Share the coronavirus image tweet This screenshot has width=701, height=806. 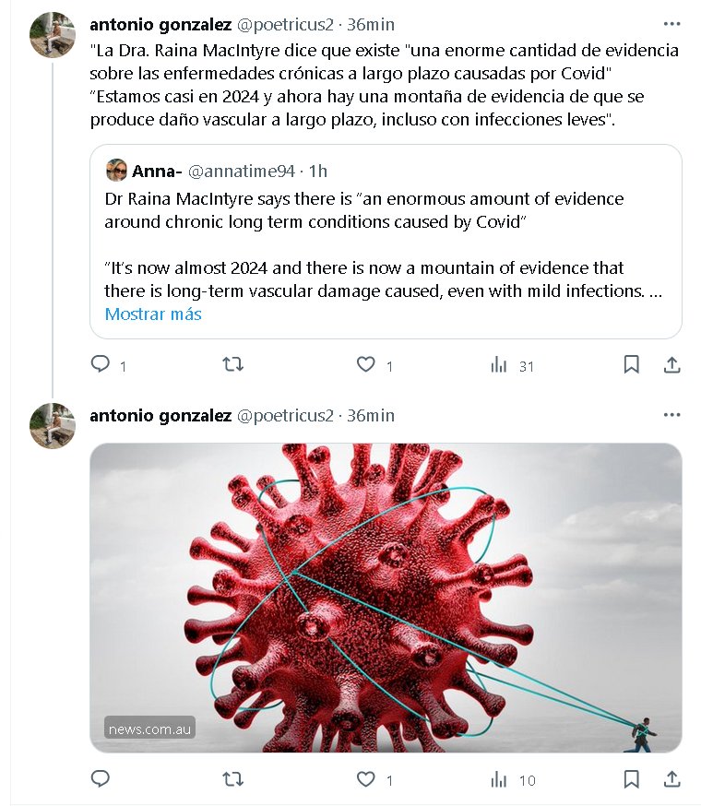point(672,779)
